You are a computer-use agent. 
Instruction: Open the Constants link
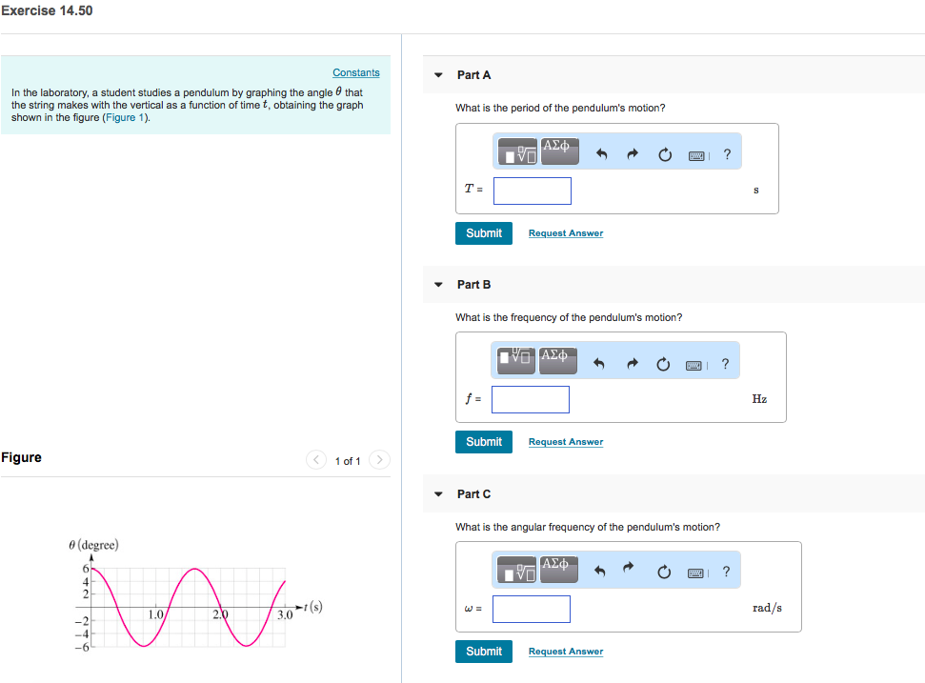(x=355, y=72)
